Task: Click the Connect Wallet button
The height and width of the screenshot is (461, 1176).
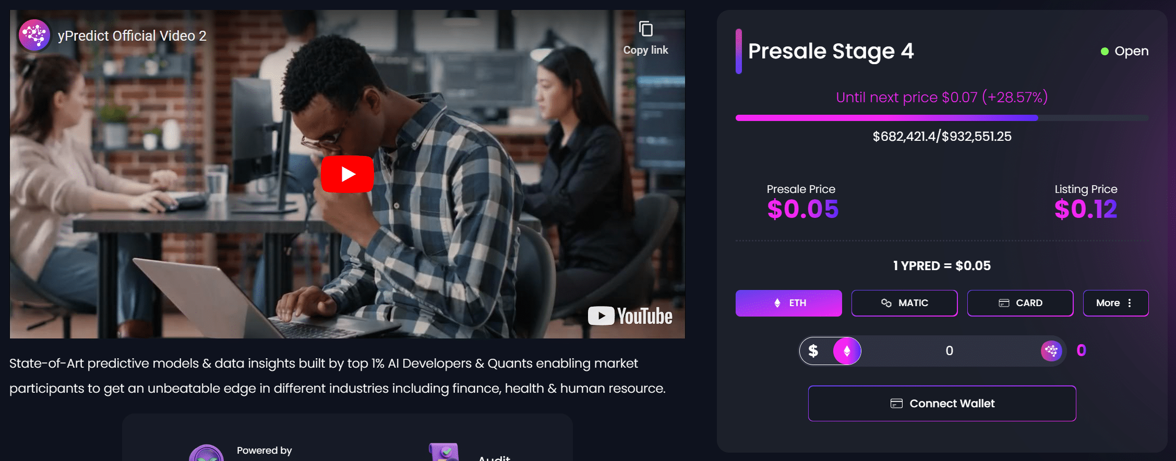Action: click(x=942, y=404)
